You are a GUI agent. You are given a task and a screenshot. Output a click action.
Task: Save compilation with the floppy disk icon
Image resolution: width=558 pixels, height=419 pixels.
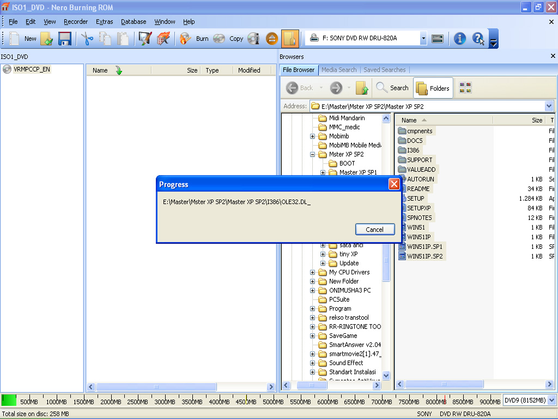point(65,39)
